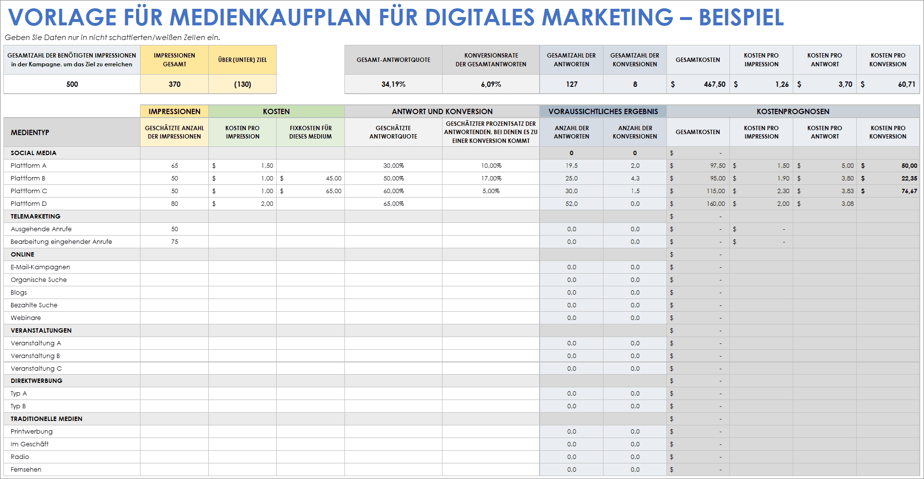Select the TELEMARKETING category row
924x479 pixels.
(x=72, y=216)
